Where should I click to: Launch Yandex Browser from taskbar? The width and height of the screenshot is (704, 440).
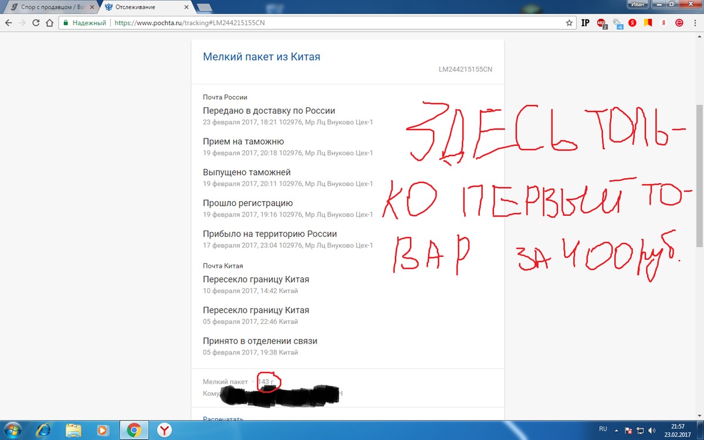click(165, 430)
